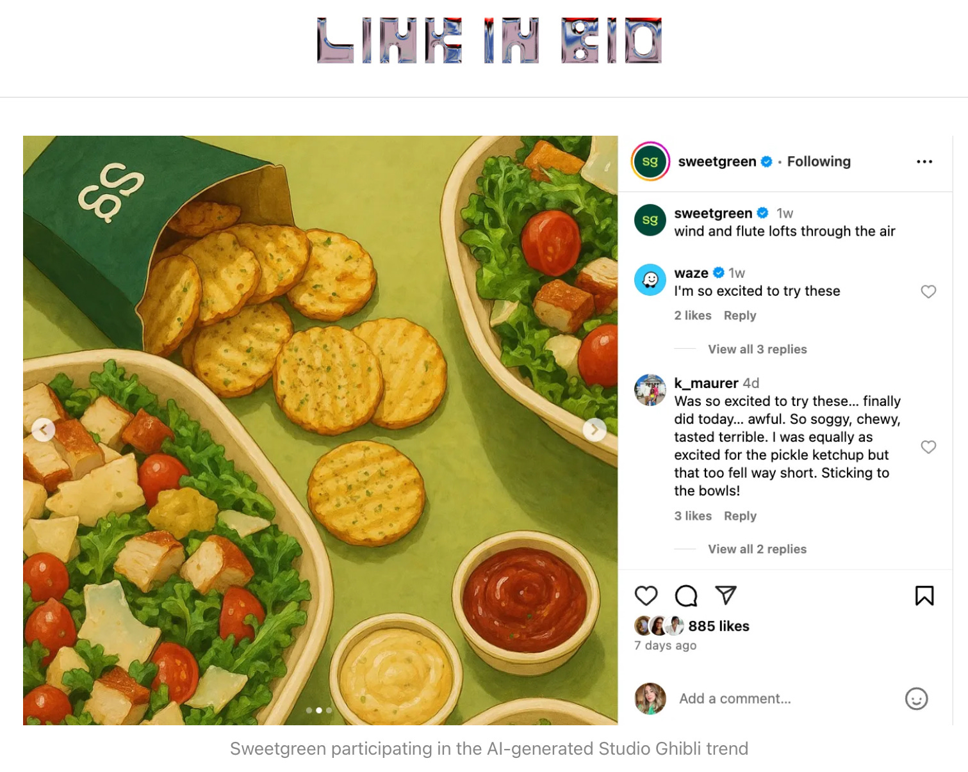This screenshot has width=968, height=772.
Task: Save the post with the bookmark icon
Action: (x=924, y=596)
